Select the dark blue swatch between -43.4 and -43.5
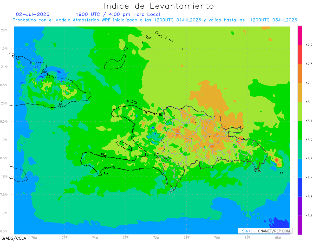This screenshot has width=312, height=241. pos(300,187)
